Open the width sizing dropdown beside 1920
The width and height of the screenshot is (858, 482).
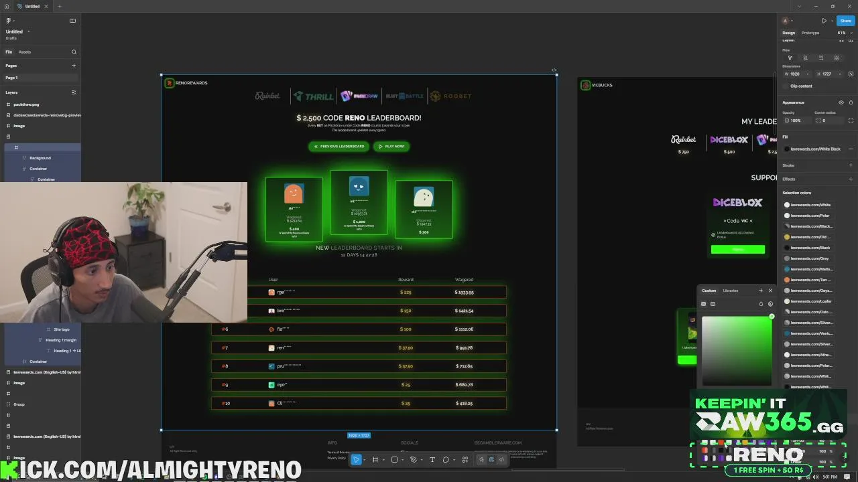[807, 74]
